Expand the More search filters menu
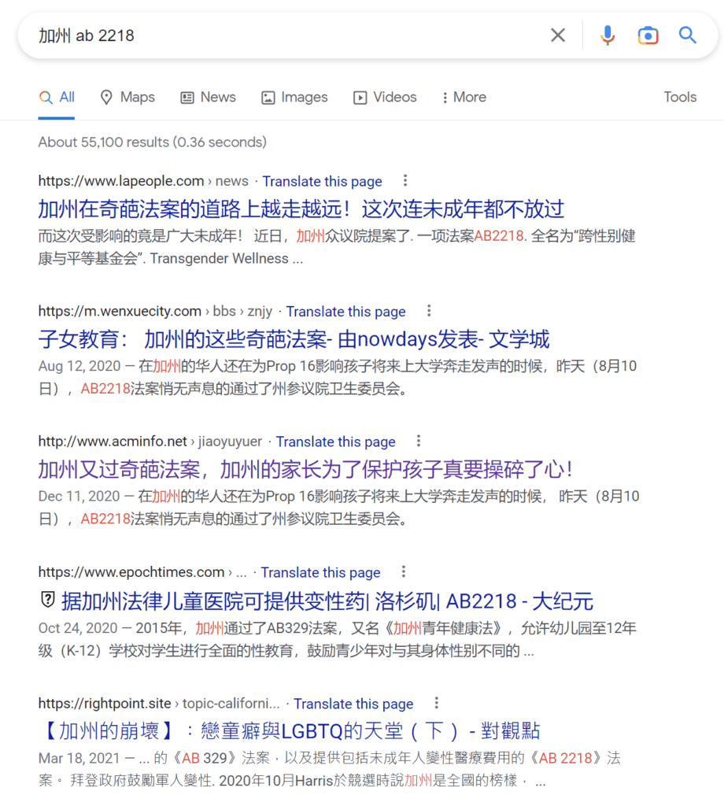The height and width of the screenshot is (806, 724). click(464, 98)
